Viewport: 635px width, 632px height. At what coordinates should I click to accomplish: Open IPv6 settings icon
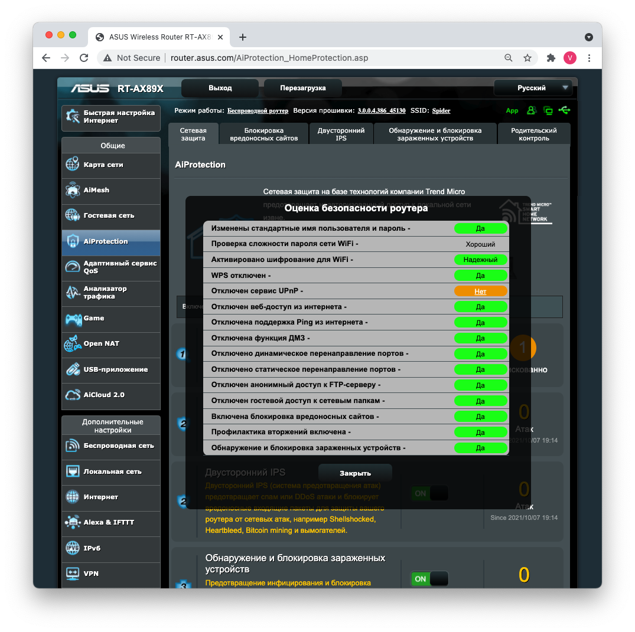[x=73, y=548]
